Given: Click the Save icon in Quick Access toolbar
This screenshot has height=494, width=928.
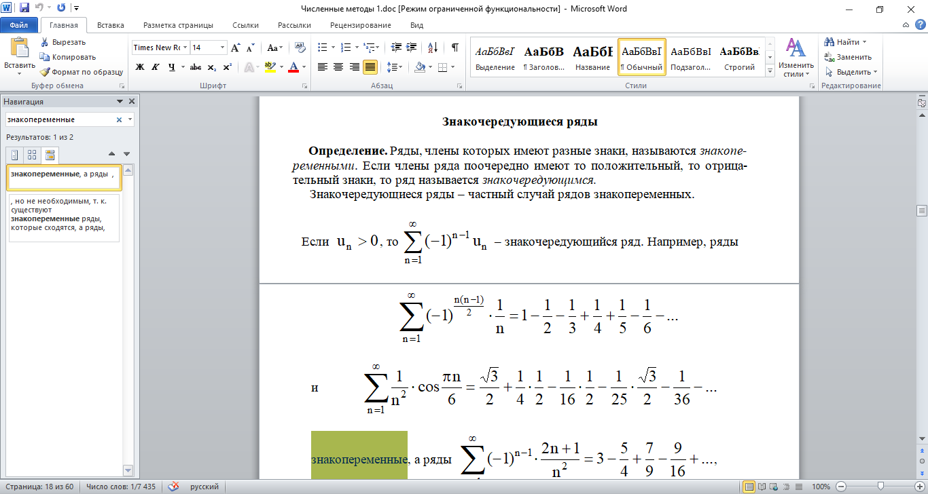Looking at the screenshot, I should point(24,9).
